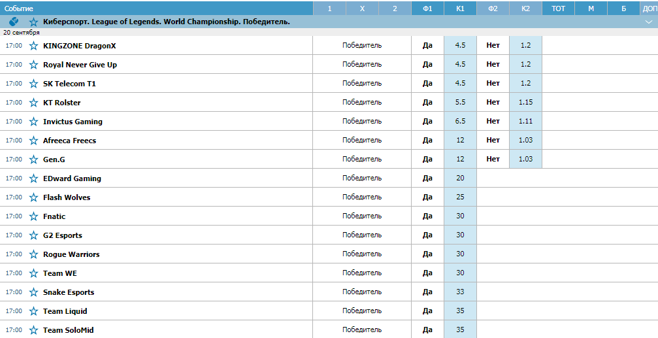This screenshot has width=658, height=338.
Task: Bet Нет on KINGZONE DragonX at 1.2
Action: coord(526,45)
